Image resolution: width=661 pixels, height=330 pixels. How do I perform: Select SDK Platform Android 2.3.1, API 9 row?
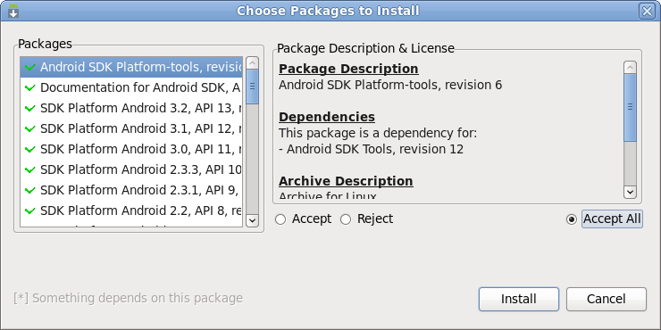[131, 190]
